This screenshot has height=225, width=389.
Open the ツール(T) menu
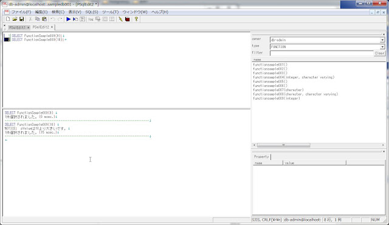click(111, 12)
